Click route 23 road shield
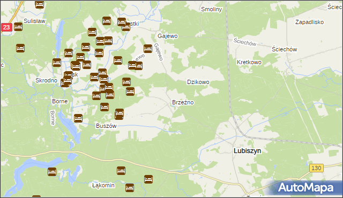 point(6,27)
